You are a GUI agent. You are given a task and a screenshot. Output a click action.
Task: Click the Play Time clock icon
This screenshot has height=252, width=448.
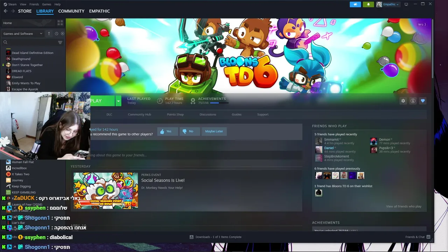pyautogui.click(x=160, y=101)
